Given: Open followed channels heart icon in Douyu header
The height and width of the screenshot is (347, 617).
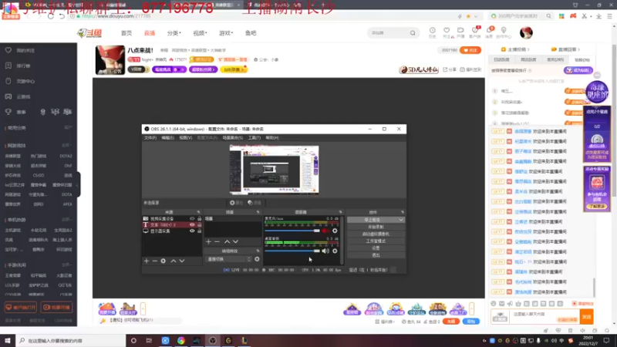Looking at the screenshot, I should coord(447,31).
